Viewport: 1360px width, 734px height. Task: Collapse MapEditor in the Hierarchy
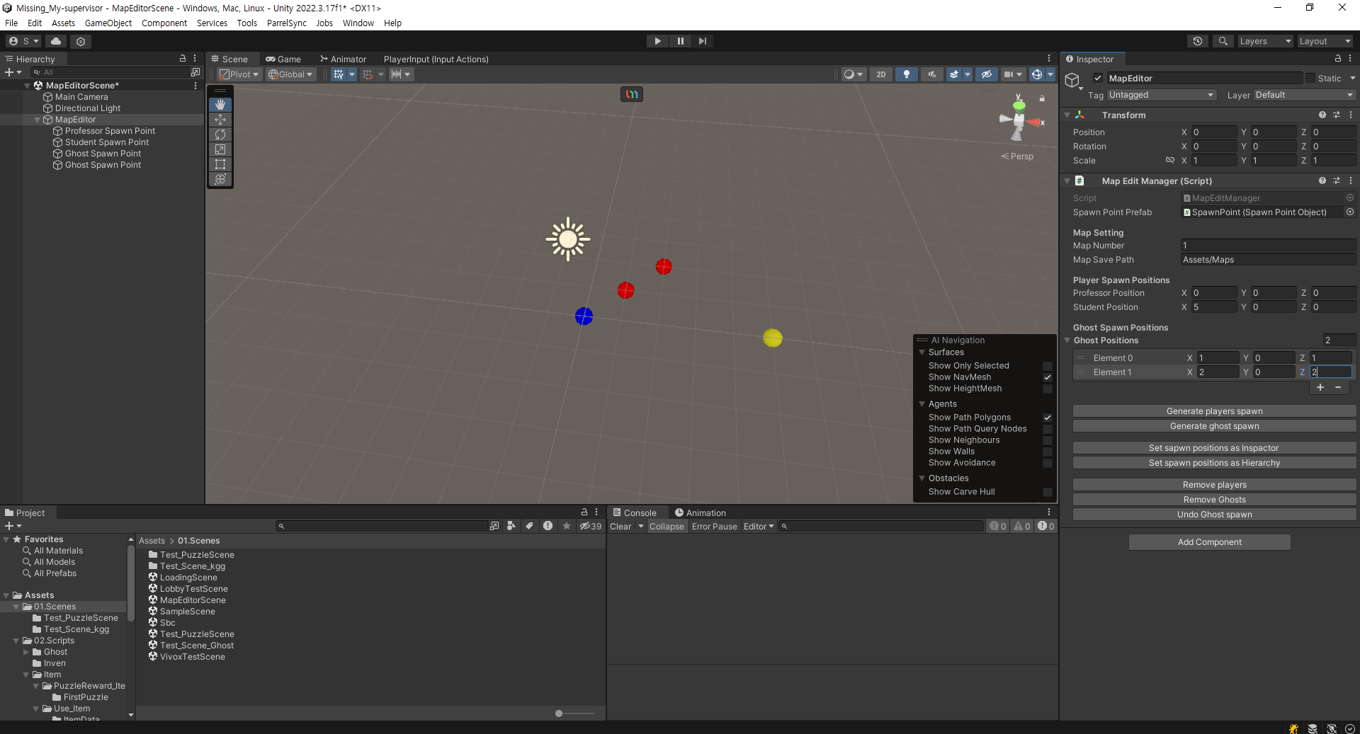point(38,120)
